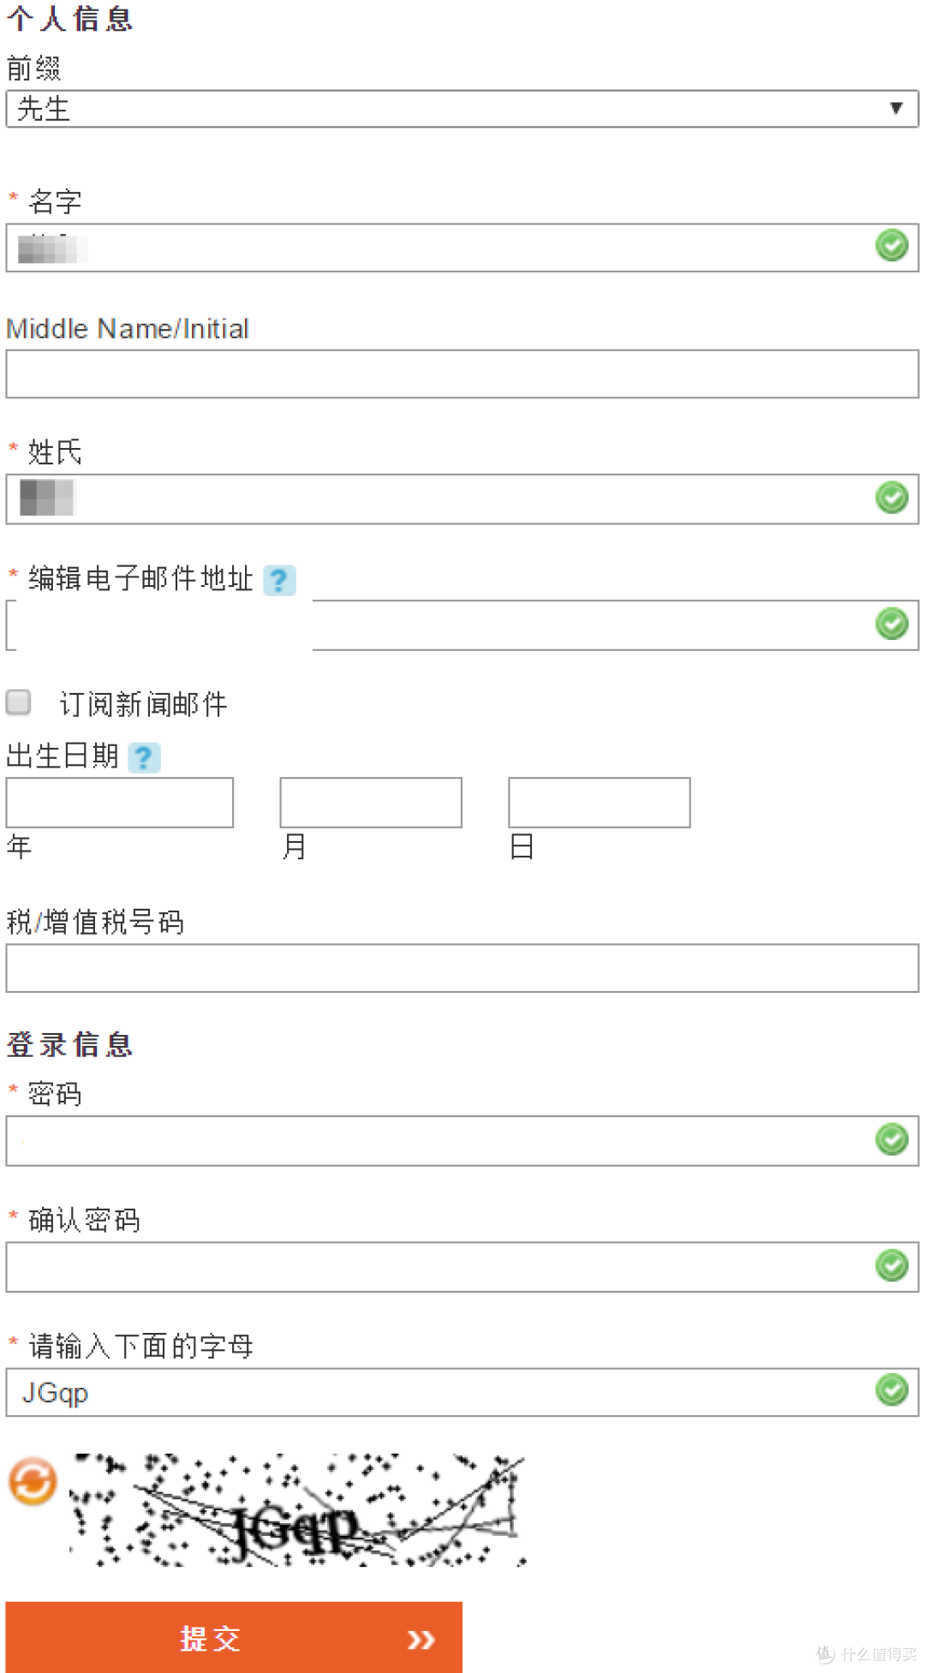Click green checkmark in 确认密码 field
The image size is (925, 1673).
pyautogui.click(x=892, y=1265)
